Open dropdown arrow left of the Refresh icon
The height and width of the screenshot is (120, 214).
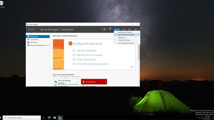101,29
